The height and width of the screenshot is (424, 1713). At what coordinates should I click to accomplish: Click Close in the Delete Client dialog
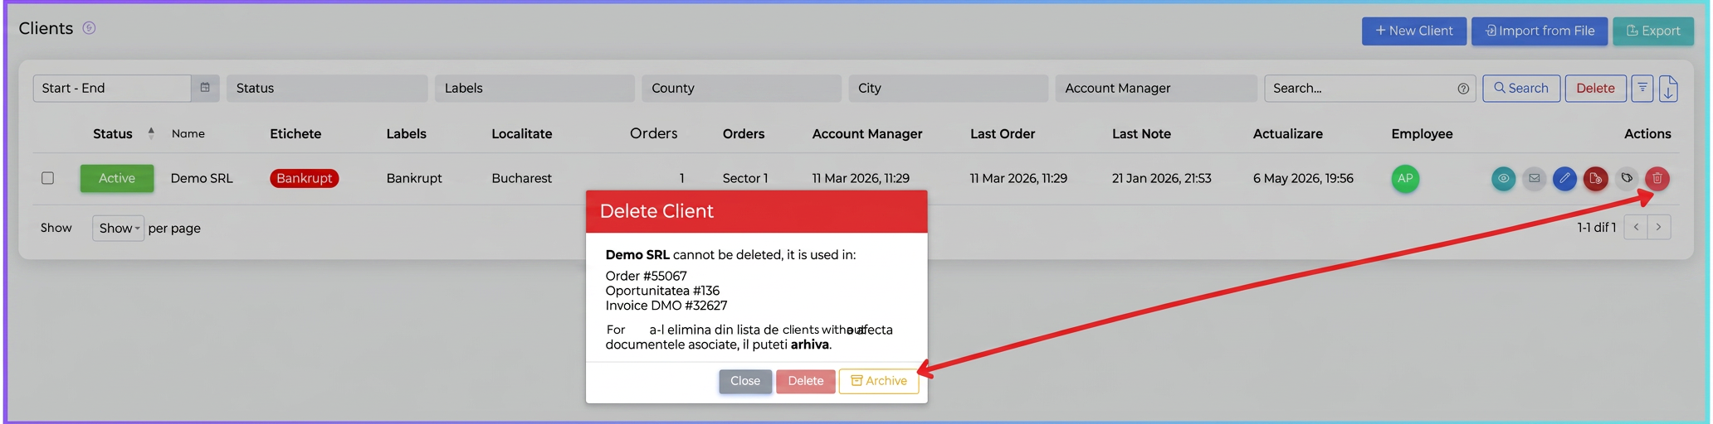(x=745, y=381)
